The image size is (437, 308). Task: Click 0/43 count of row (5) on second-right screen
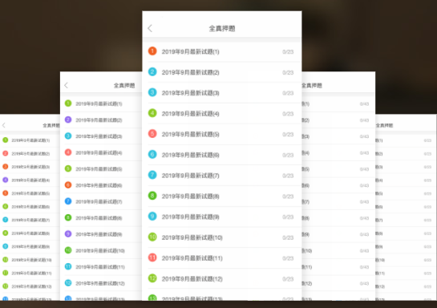[x=364, y=169]
